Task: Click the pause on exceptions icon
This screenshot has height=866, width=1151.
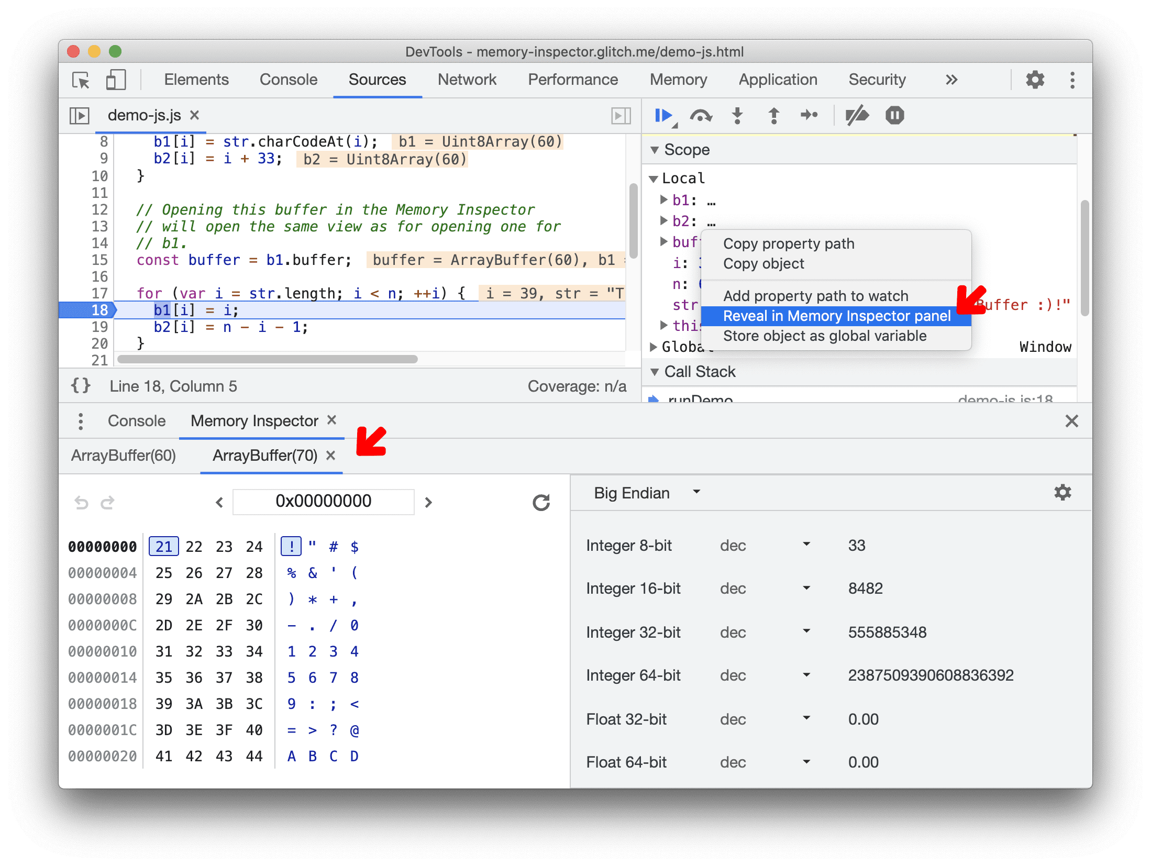Action: click(892, 116)
